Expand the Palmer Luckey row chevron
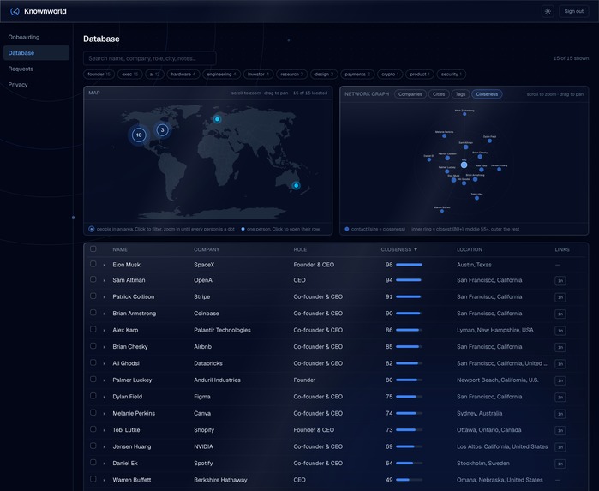Viewport: 599px width, 491px height. point(104,380)
